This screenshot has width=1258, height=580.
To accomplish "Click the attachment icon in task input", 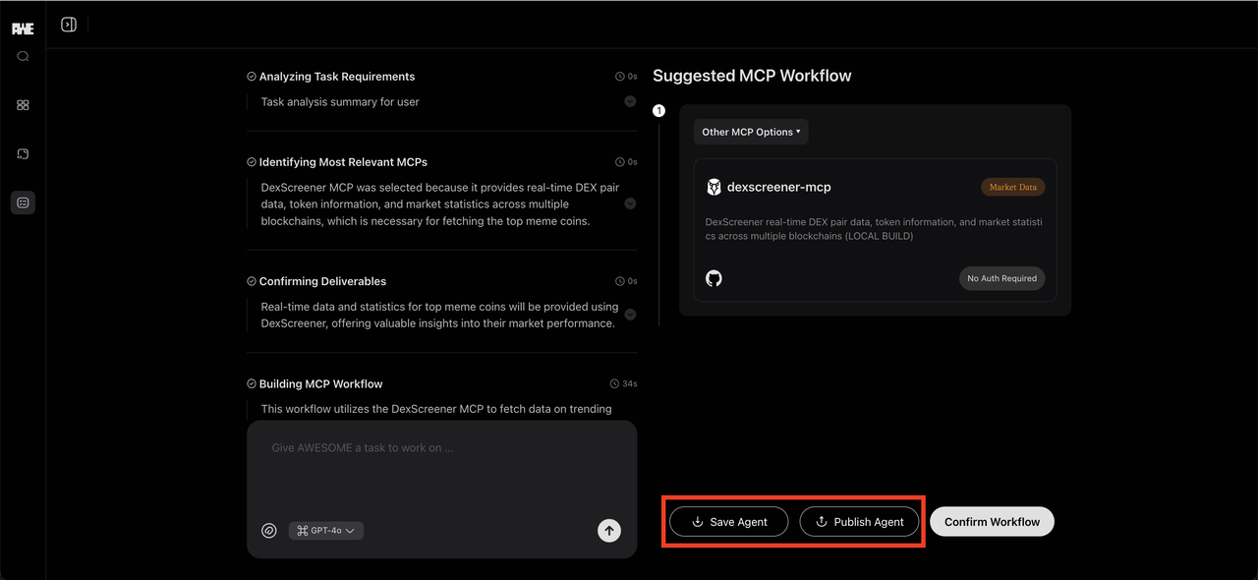I will [x=269, y=531].
